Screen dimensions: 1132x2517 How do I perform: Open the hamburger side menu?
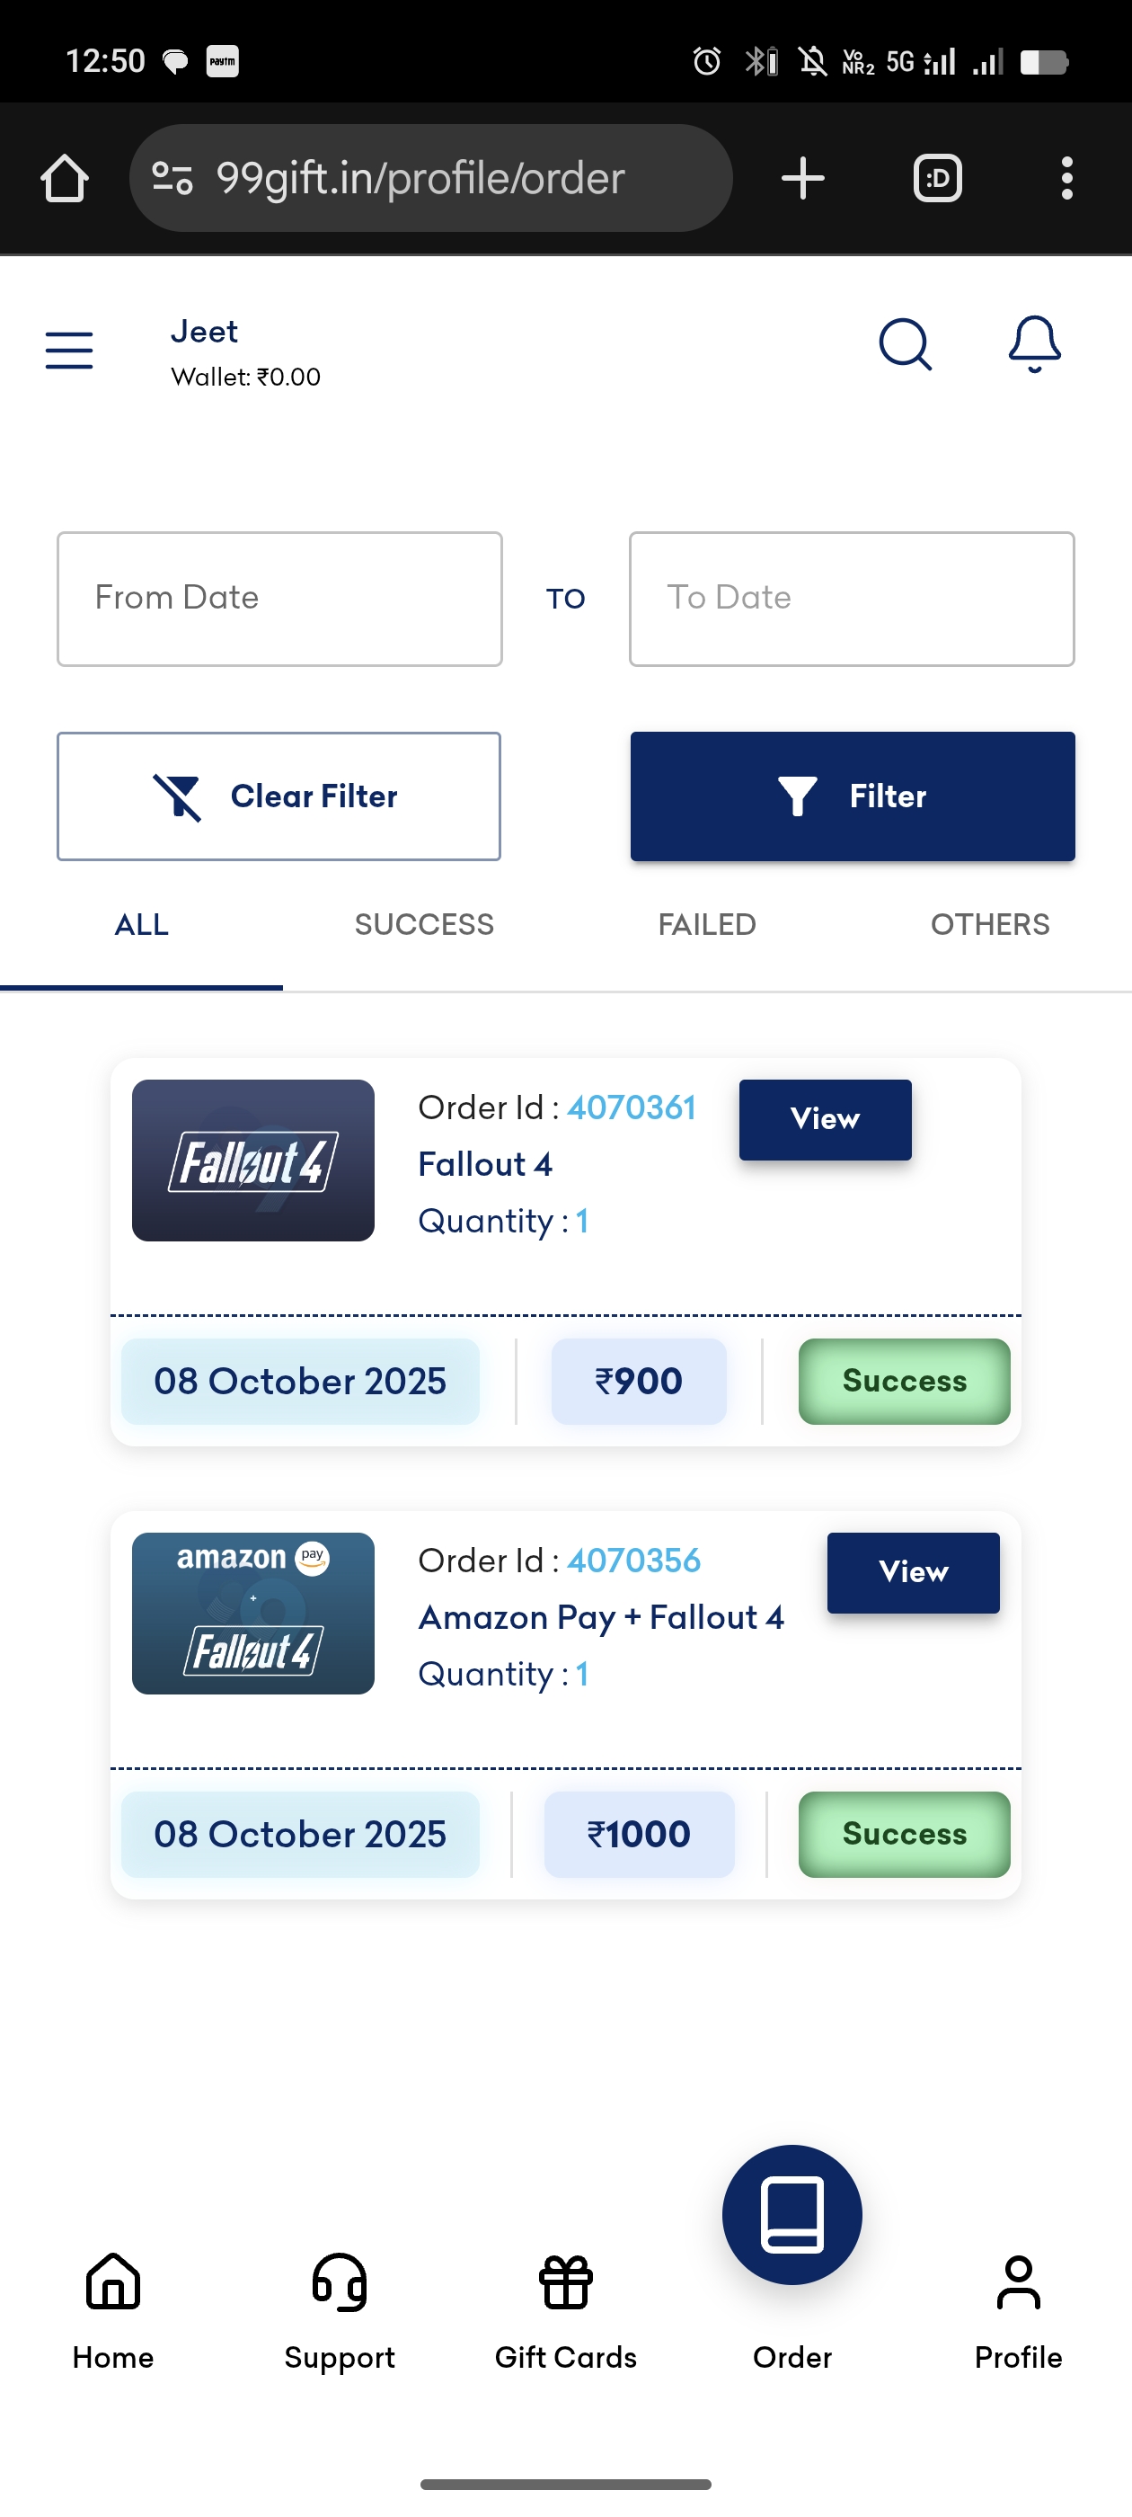(69, 350)
